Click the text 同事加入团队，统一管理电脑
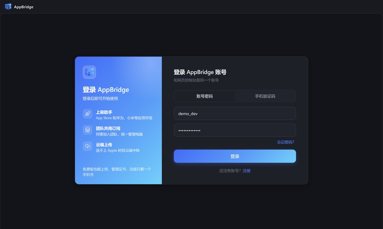383x229 pixels. click(x=119, y=134)
